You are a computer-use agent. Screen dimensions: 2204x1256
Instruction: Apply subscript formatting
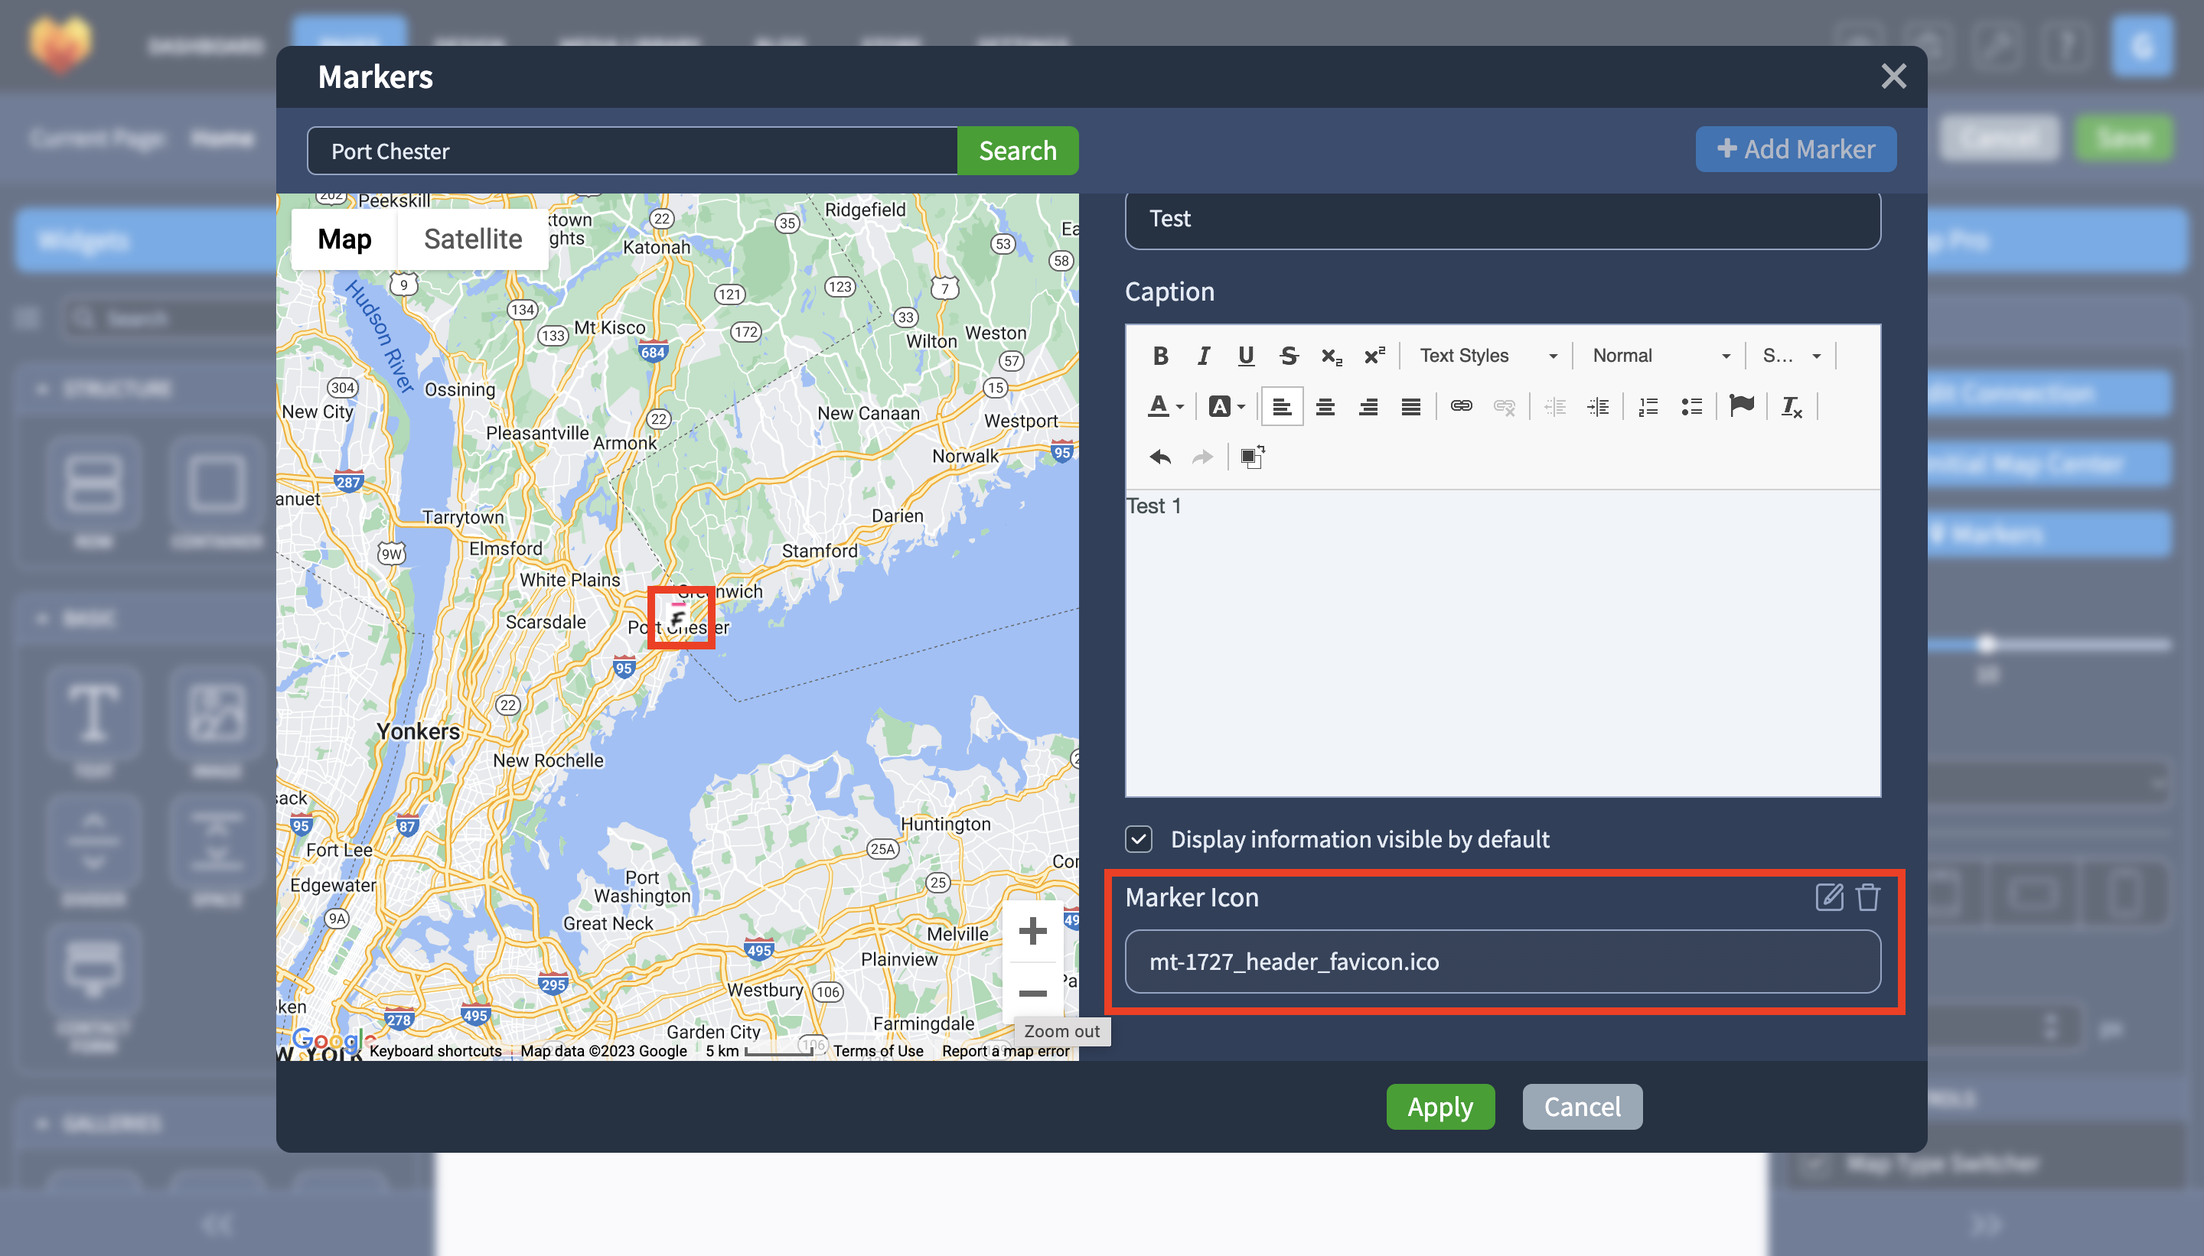click(x=1332, y=356)
